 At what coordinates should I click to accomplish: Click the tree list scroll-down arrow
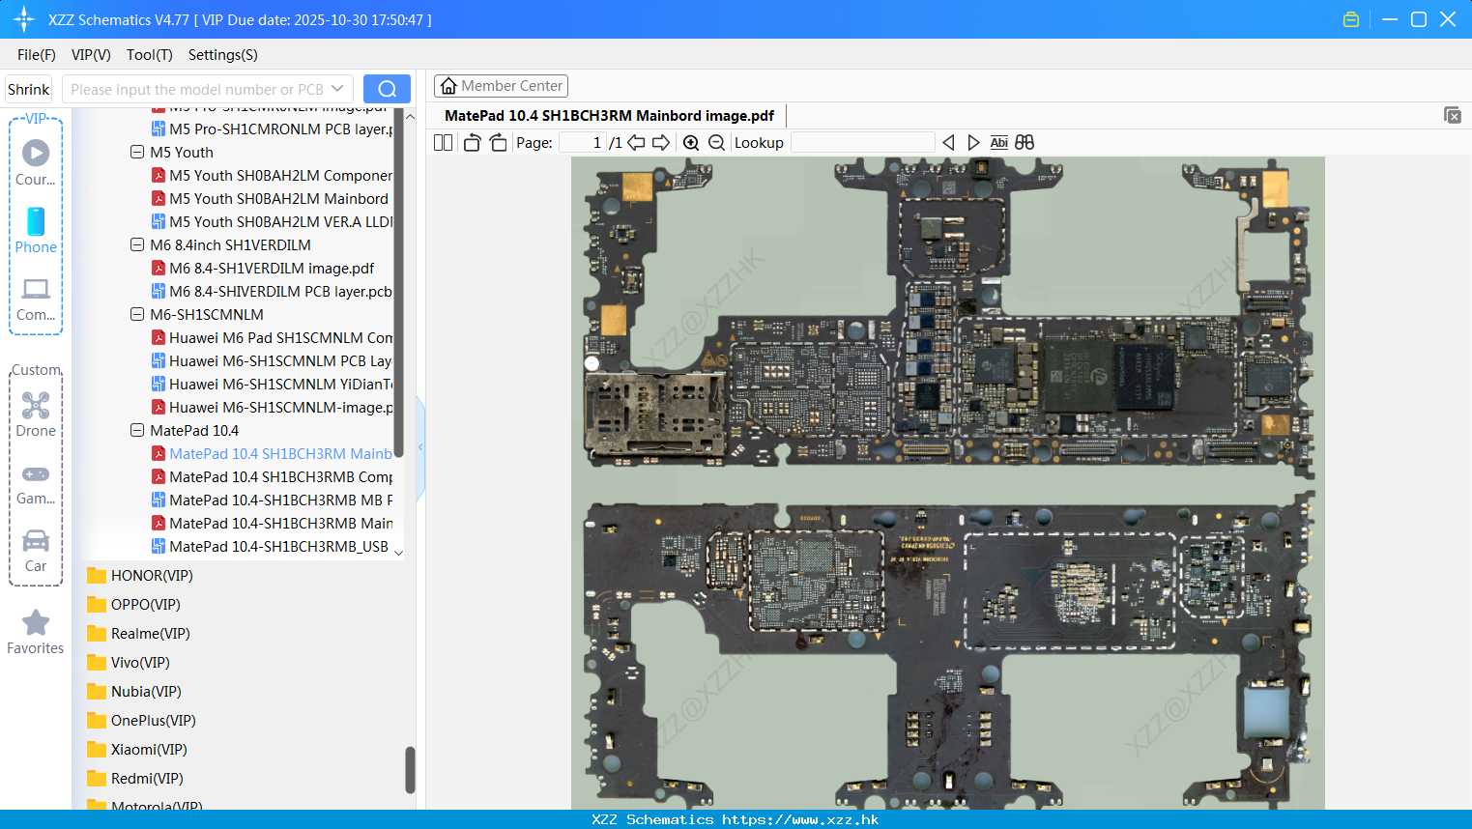click(398, 553)
